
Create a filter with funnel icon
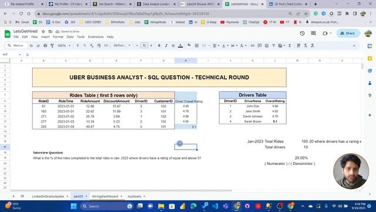273,45
